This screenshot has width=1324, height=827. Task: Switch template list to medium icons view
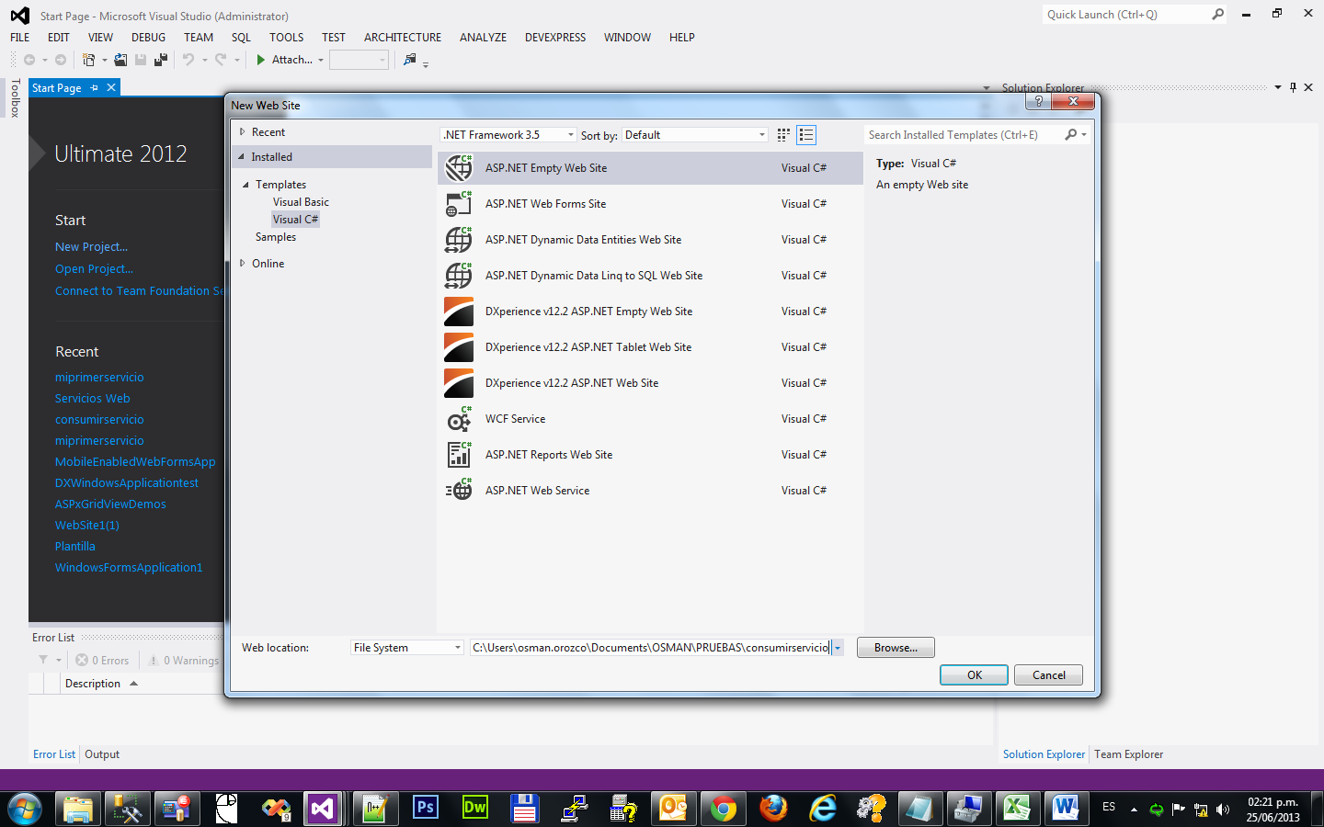click(783, 135)
